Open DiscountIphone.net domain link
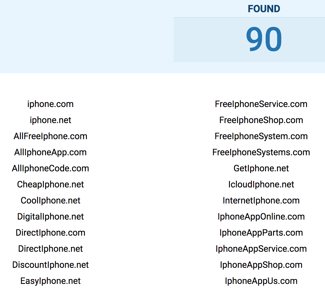Screen dimensions: 325x290 [x=50, y=265]
